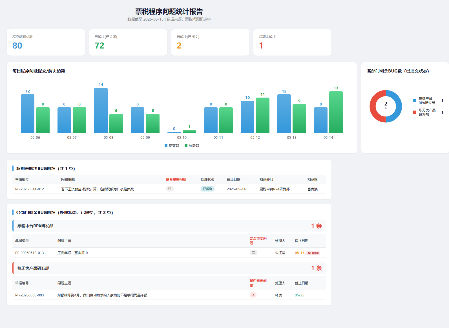Select bill number PF-20260508-003

pyautogui.click(x=30, y=295)
